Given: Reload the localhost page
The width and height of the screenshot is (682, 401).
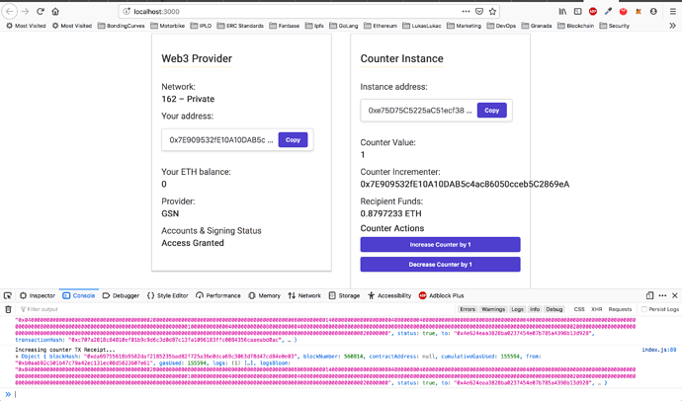Looking at the screenshot, I should (x=40, y=11).
